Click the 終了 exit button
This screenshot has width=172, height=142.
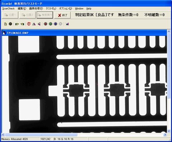(x=62, y=15)
